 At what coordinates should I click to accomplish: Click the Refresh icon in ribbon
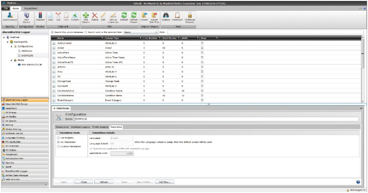click(124, 16)
